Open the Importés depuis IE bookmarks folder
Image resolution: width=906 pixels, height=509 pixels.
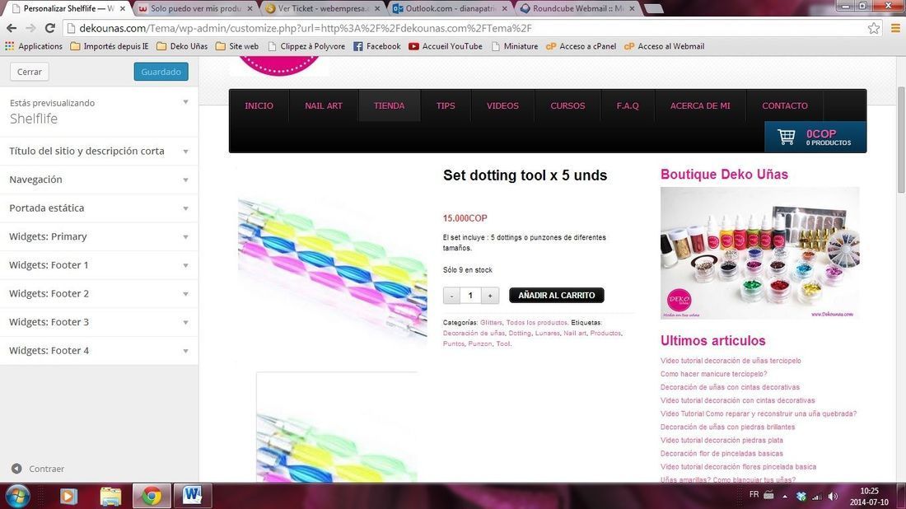coord(110,46)
